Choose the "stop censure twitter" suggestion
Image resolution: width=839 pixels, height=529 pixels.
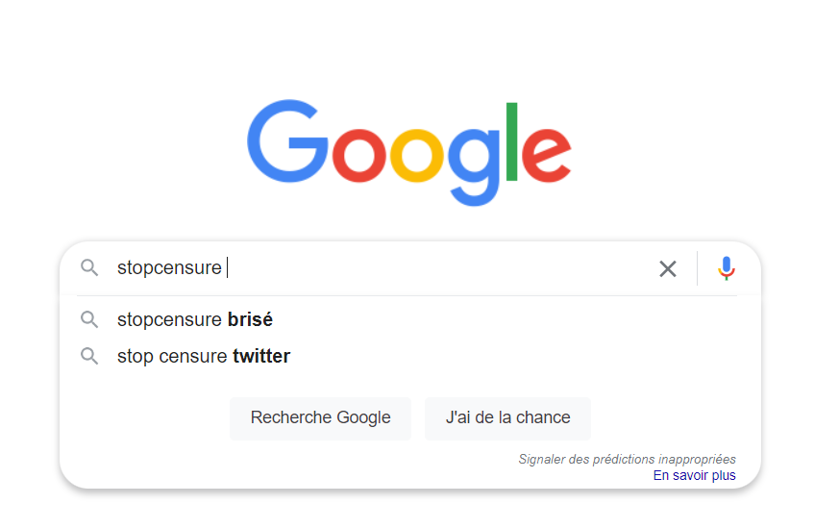pyautogui.click(x=204, y=356)
